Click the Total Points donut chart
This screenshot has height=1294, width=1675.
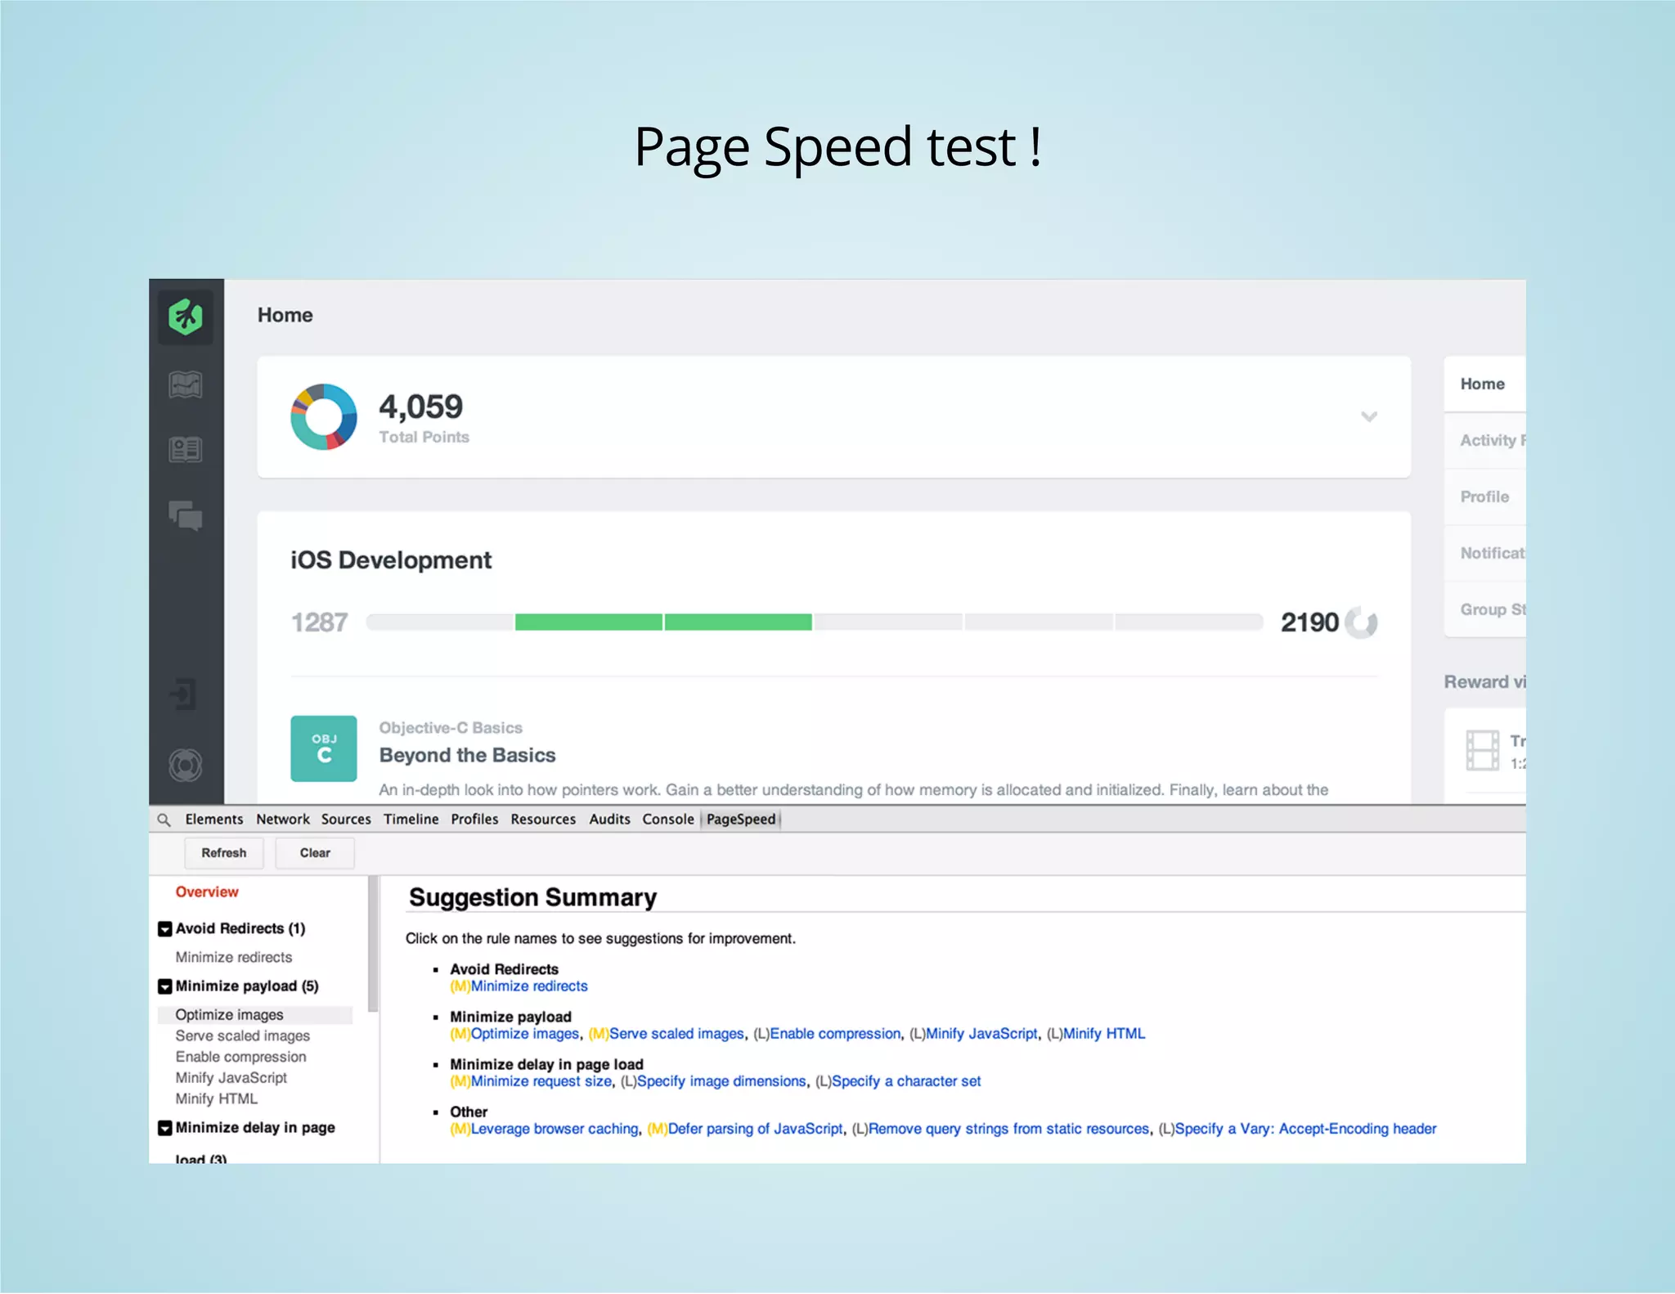click(324, 416)
